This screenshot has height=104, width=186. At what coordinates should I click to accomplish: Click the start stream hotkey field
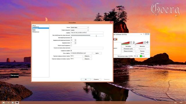point(76,56)
